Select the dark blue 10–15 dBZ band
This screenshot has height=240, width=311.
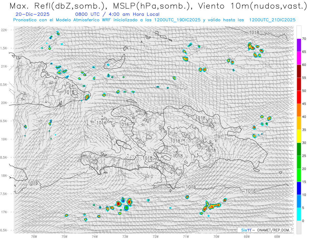[x=299, y=188]
